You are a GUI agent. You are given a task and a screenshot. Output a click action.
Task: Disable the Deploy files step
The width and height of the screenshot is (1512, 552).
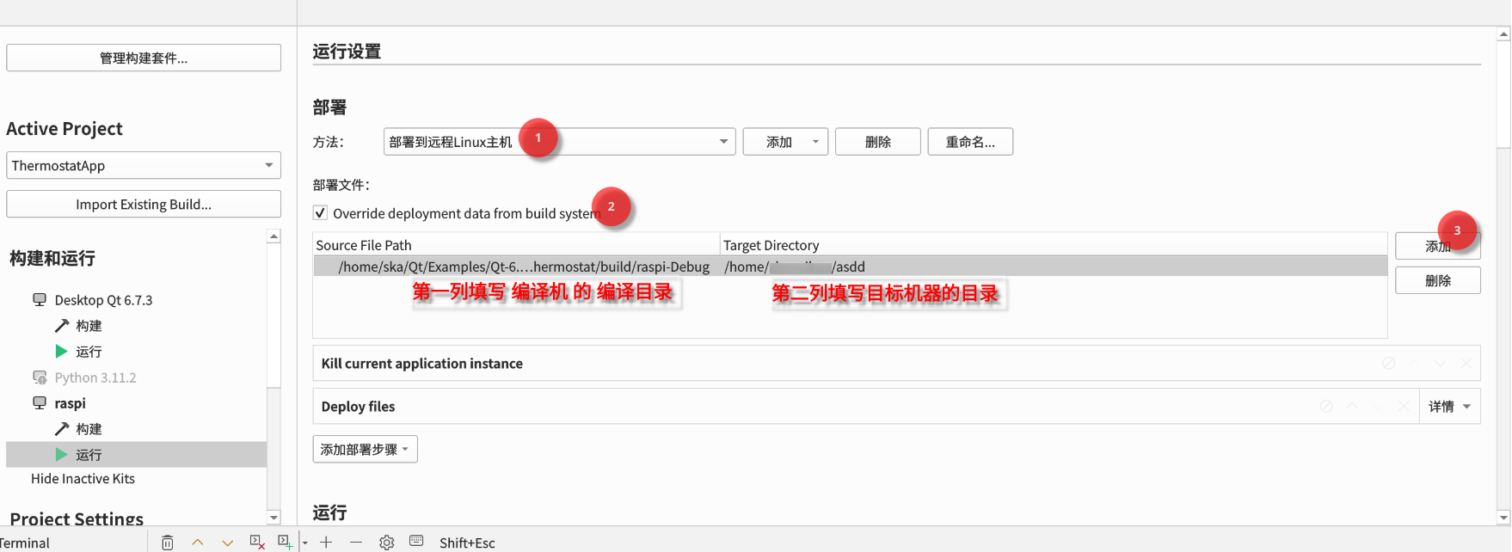[1326, 407]
